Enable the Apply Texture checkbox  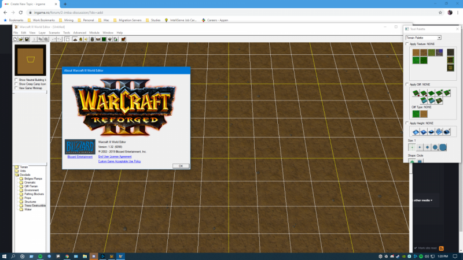click(x=407, y=44)
